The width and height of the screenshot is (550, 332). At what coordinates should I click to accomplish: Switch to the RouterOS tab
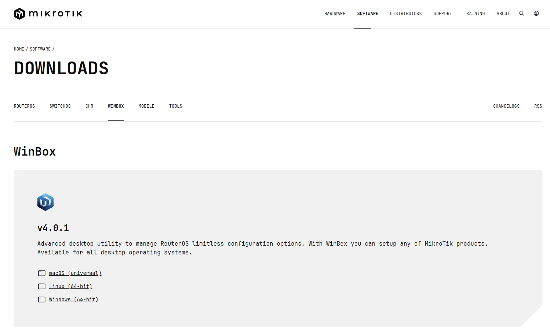click(x=24, y=106)
